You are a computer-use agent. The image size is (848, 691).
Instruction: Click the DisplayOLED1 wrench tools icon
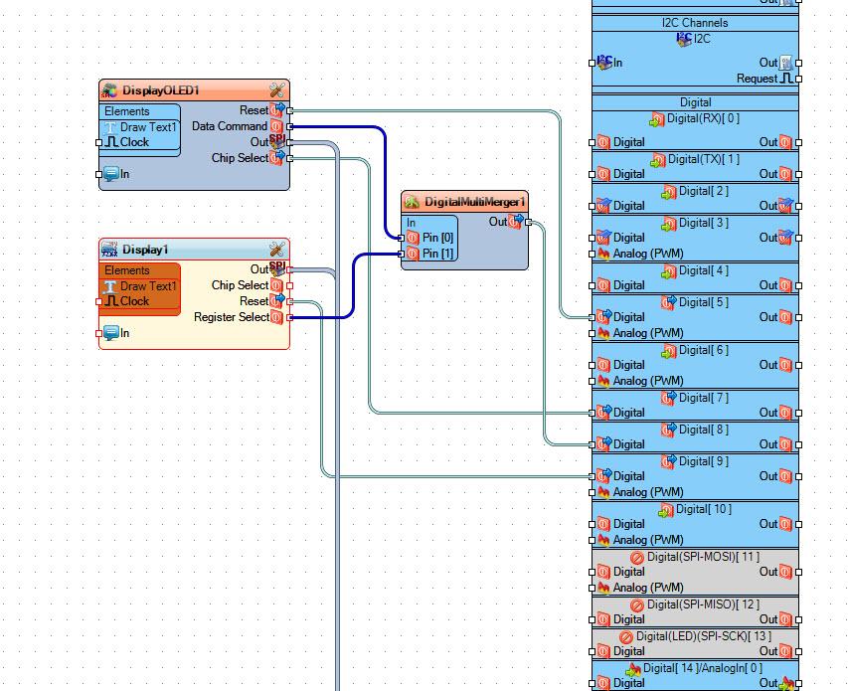pyautogui.click(x=277, y=90)
